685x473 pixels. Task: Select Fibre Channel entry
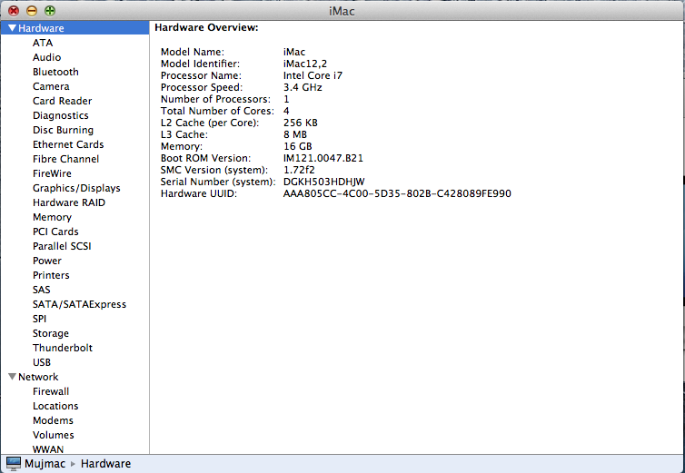tap(65, 159)
